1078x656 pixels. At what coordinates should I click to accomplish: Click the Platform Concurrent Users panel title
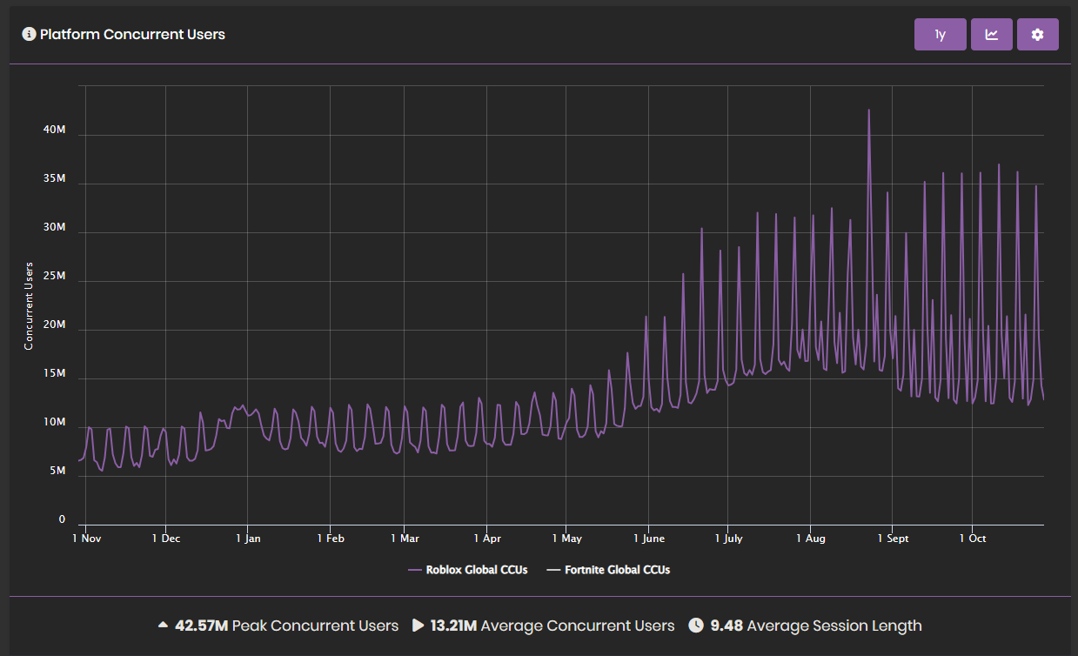coord(132,35)
